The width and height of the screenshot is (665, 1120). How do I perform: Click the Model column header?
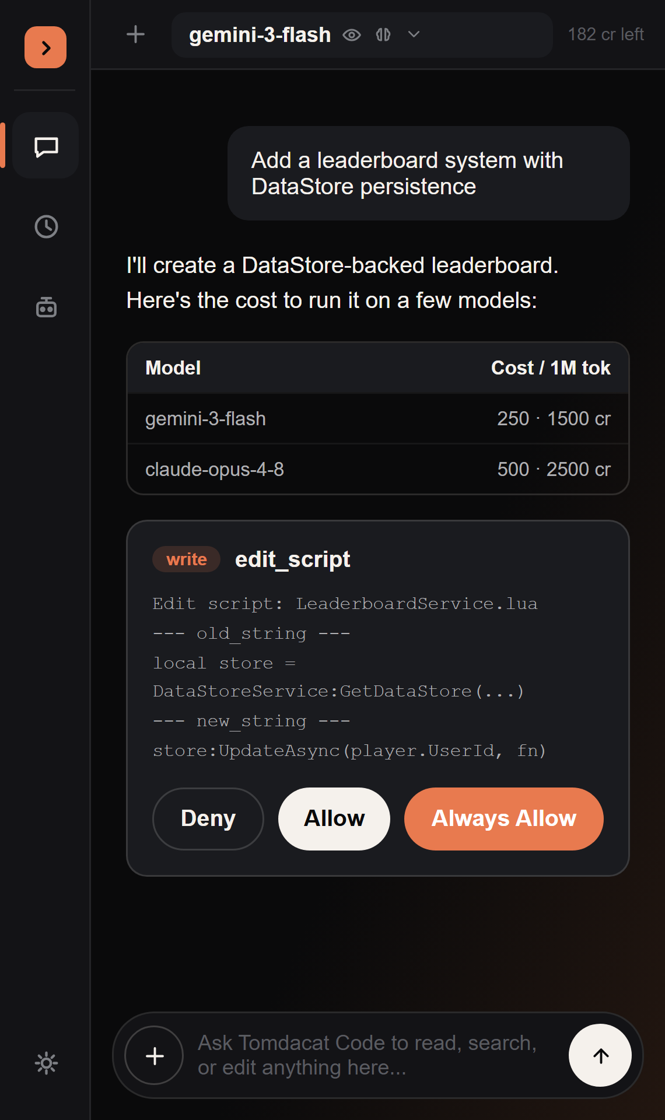(x=173, y=368)
